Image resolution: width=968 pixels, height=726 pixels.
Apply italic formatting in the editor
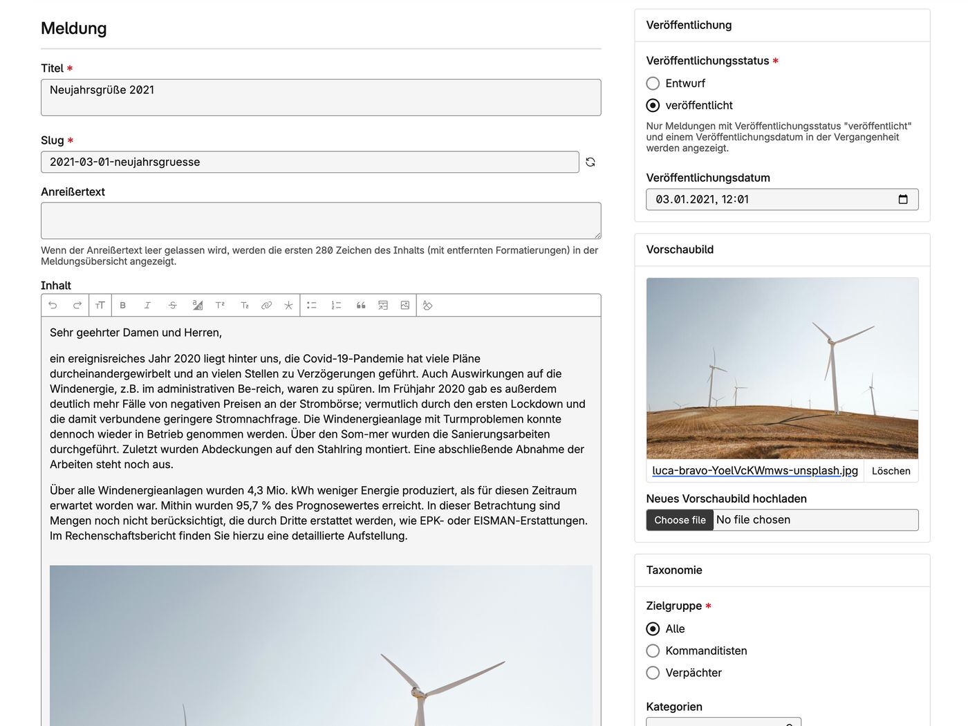click(147, 305)
